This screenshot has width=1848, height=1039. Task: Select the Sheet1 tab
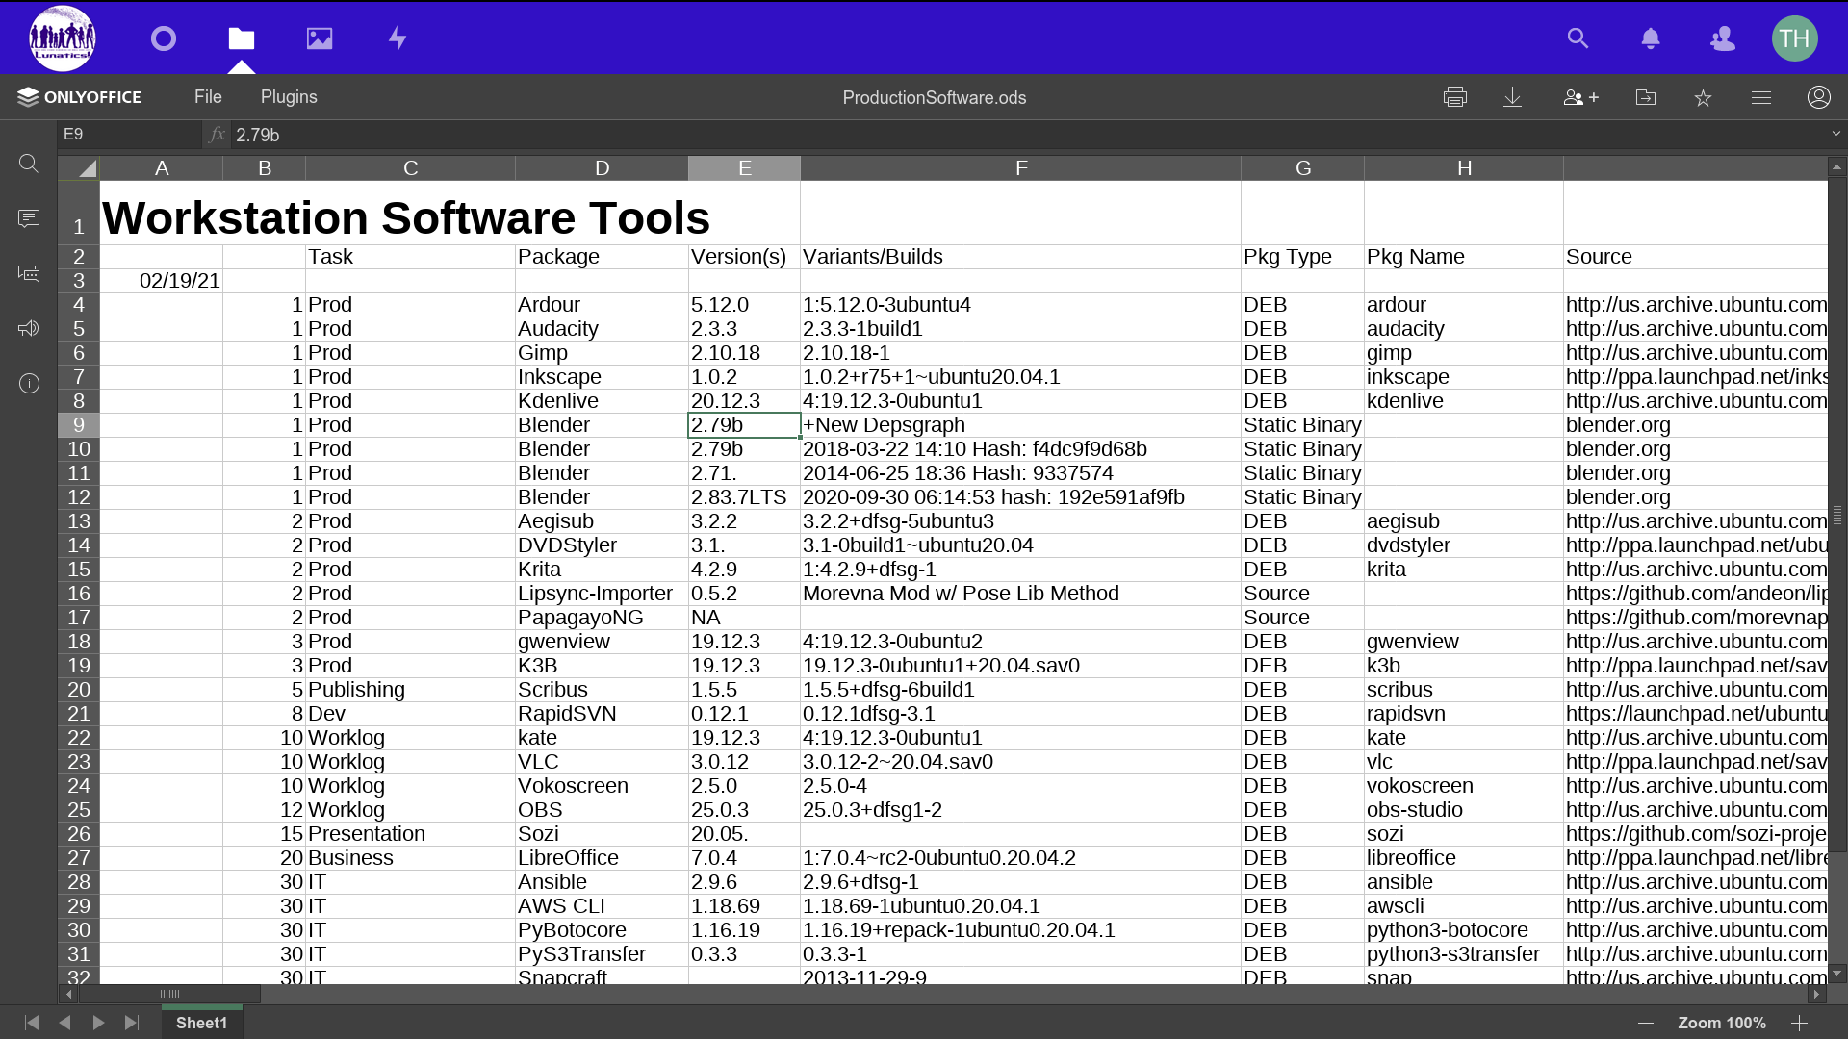click(201, 1023)
